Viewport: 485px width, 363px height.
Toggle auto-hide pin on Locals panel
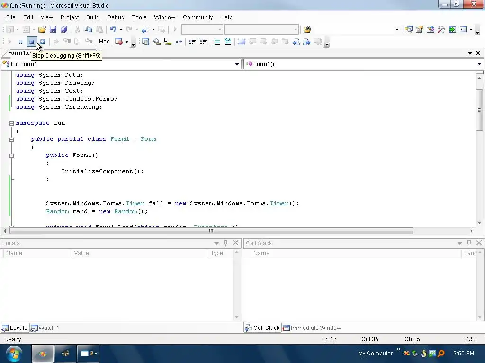pyautogui.click(x=225, y=243)
